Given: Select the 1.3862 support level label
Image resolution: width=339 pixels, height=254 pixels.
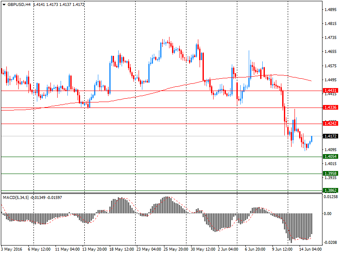Looking at the screenshot, I should pos(331,190).
